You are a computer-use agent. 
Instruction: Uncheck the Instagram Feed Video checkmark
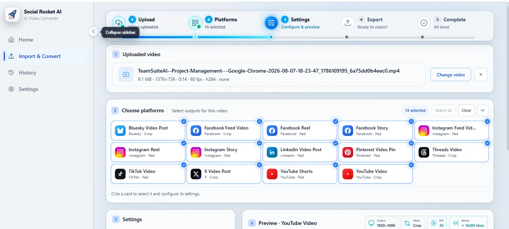tap(487, 121)
